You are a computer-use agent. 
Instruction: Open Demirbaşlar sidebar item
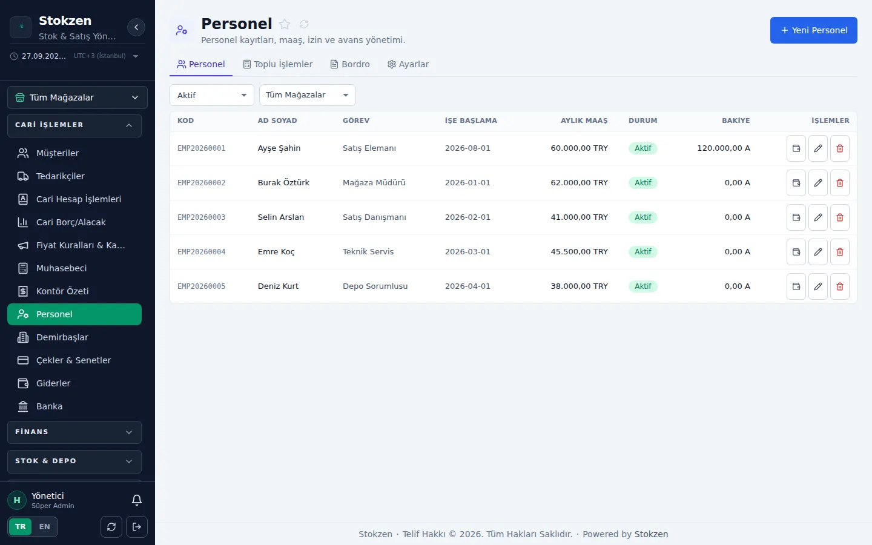coord(74,337)
